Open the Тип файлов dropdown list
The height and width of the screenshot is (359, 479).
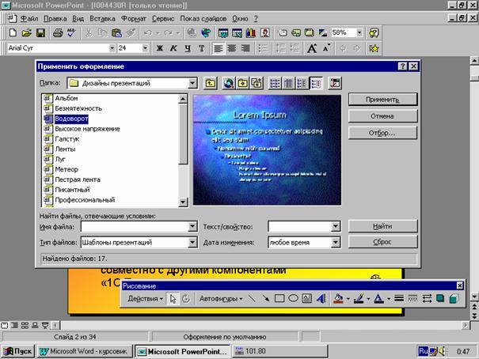(192, 243)
